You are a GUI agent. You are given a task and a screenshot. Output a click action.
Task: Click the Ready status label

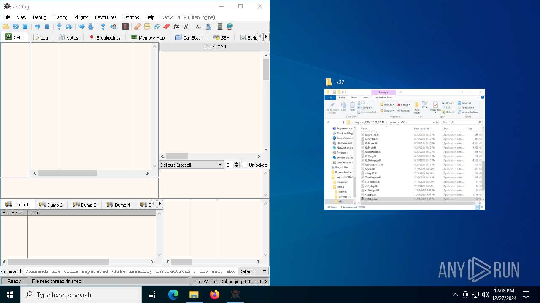[14, 281]
